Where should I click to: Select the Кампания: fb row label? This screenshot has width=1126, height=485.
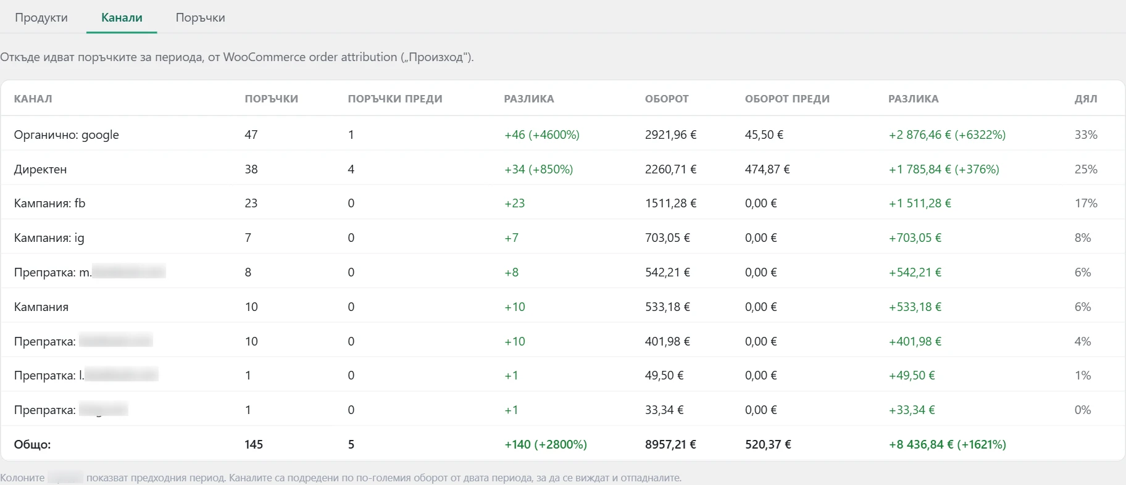pos(49,203)
